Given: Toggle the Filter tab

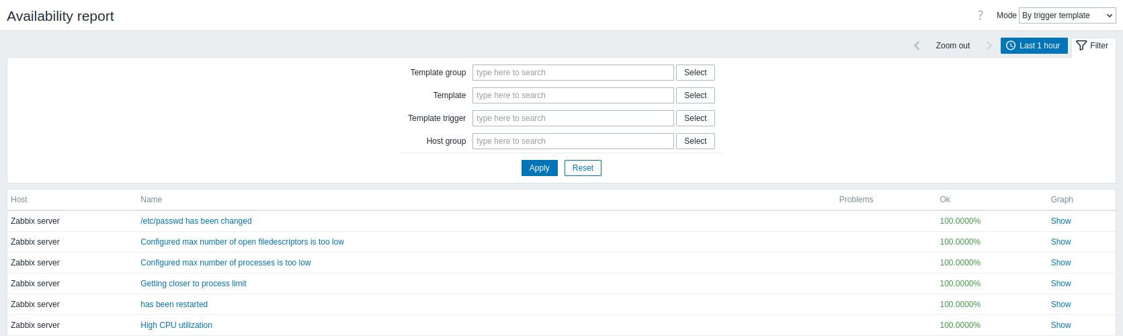Looking at the screenshot, I should click(1093, 46).
